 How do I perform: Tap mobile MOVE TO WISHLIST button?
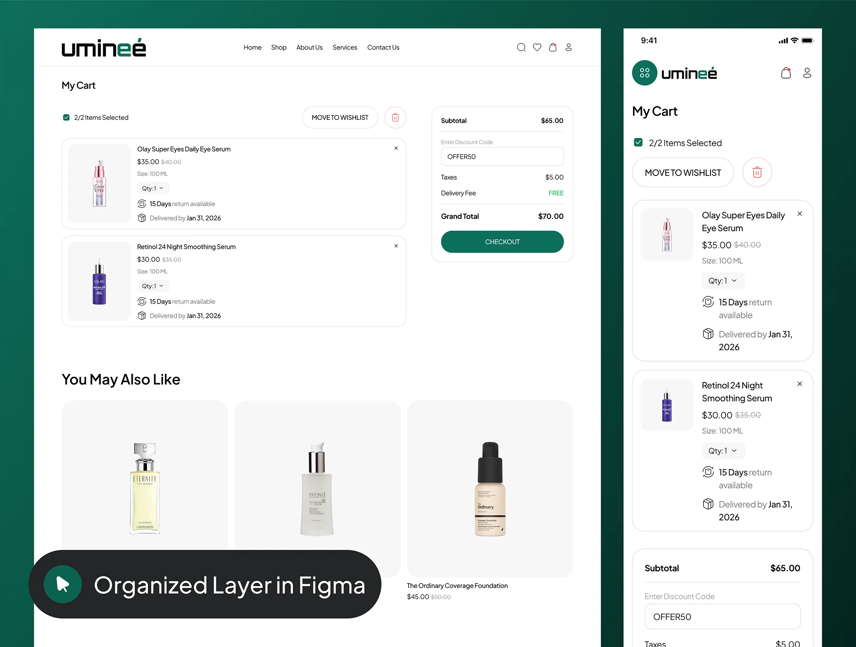pyautogui.click(x=683, y=172)
